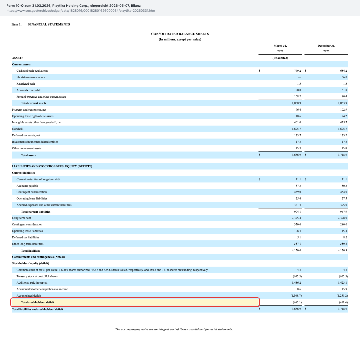Click 'Investments in unconsolidated entities' label
360x338 pixels.
(x=35, y=142)
